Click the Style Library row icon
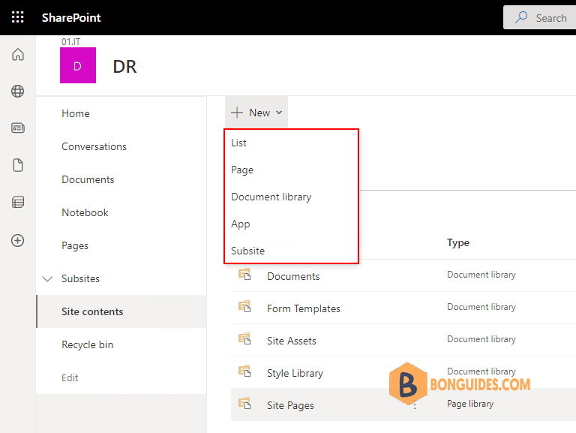The height and width of the screenshot is (433, 576). click(244, 371)
